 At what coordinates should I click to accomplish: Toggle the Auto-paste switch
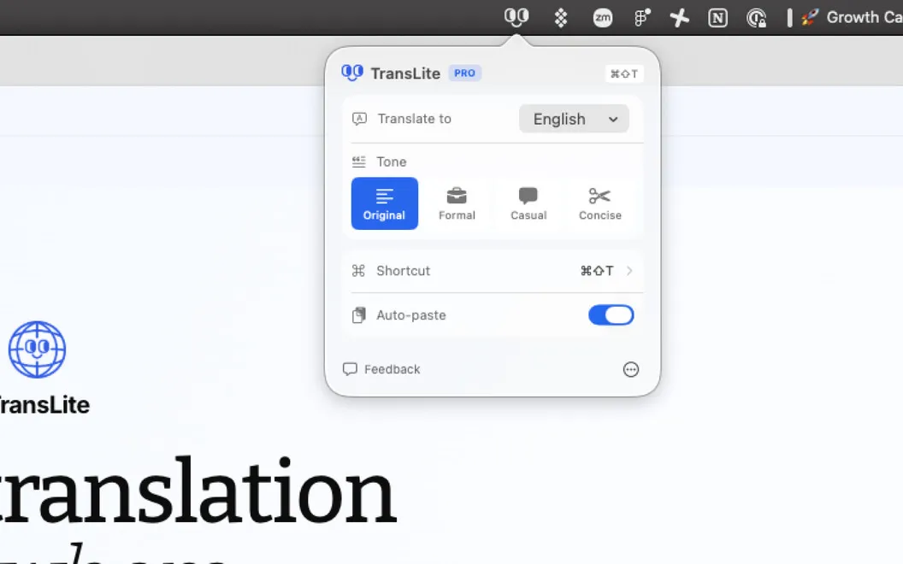pyautogui.click(x=611, y=315)
